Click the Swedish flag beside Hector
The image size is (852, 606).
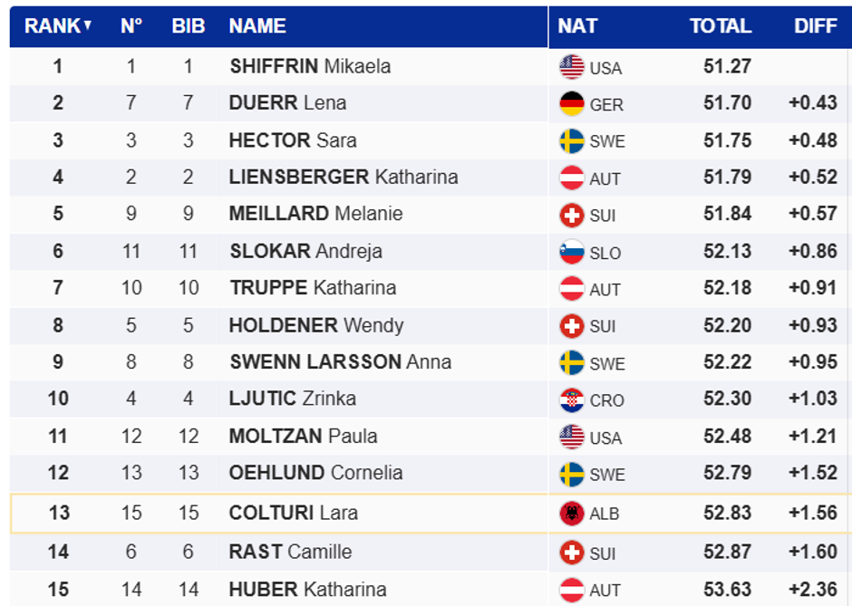click(572, 141)
